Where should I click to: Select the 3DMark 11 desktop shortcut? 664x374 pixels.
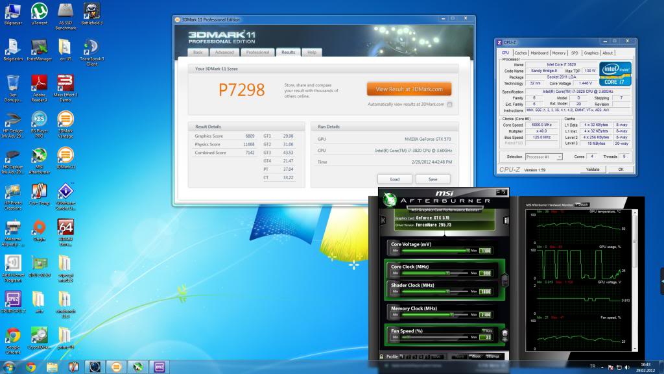pyautogui.click(x=65, y=158)
